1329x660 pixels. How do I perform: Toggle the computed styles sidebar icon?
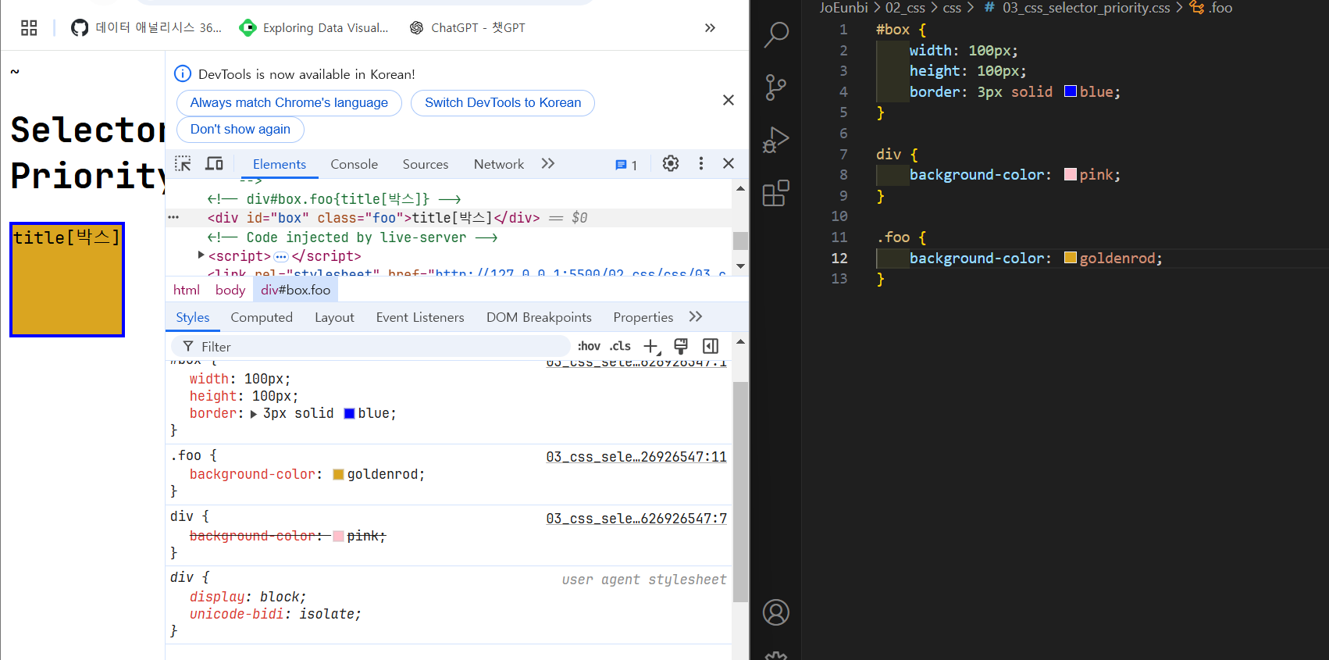click(x=711, y=347)
